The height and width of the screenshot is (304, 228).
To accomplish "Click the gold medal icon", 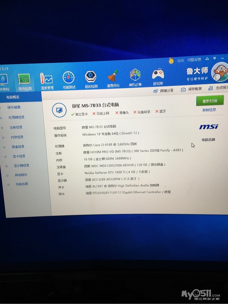I will point(171,61).
